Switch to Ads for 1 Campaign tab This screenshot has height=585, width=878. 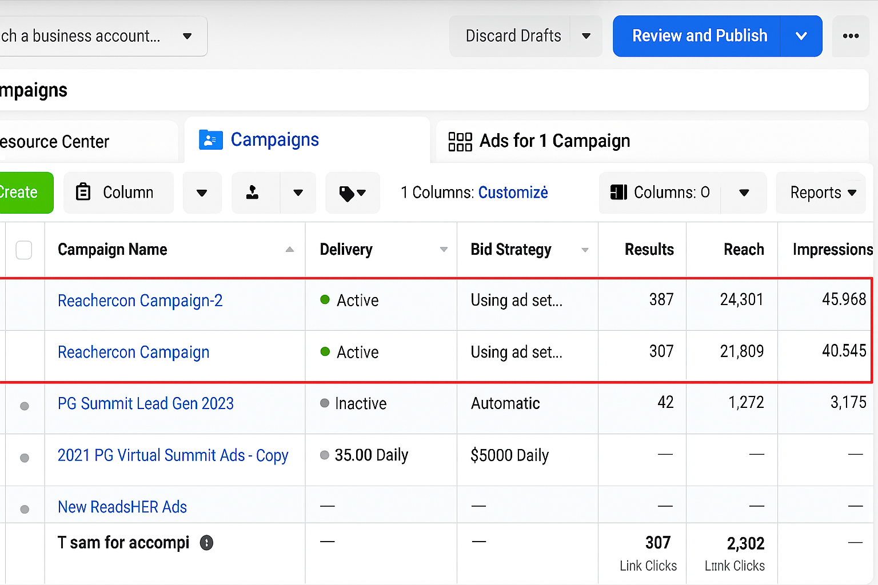[652, 141]
